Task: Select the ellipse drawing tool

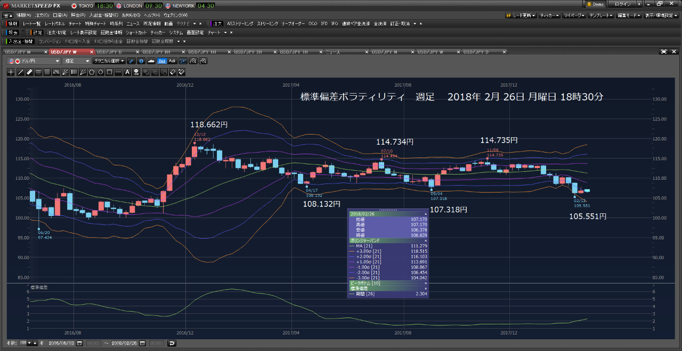Action: coord(101,72)
